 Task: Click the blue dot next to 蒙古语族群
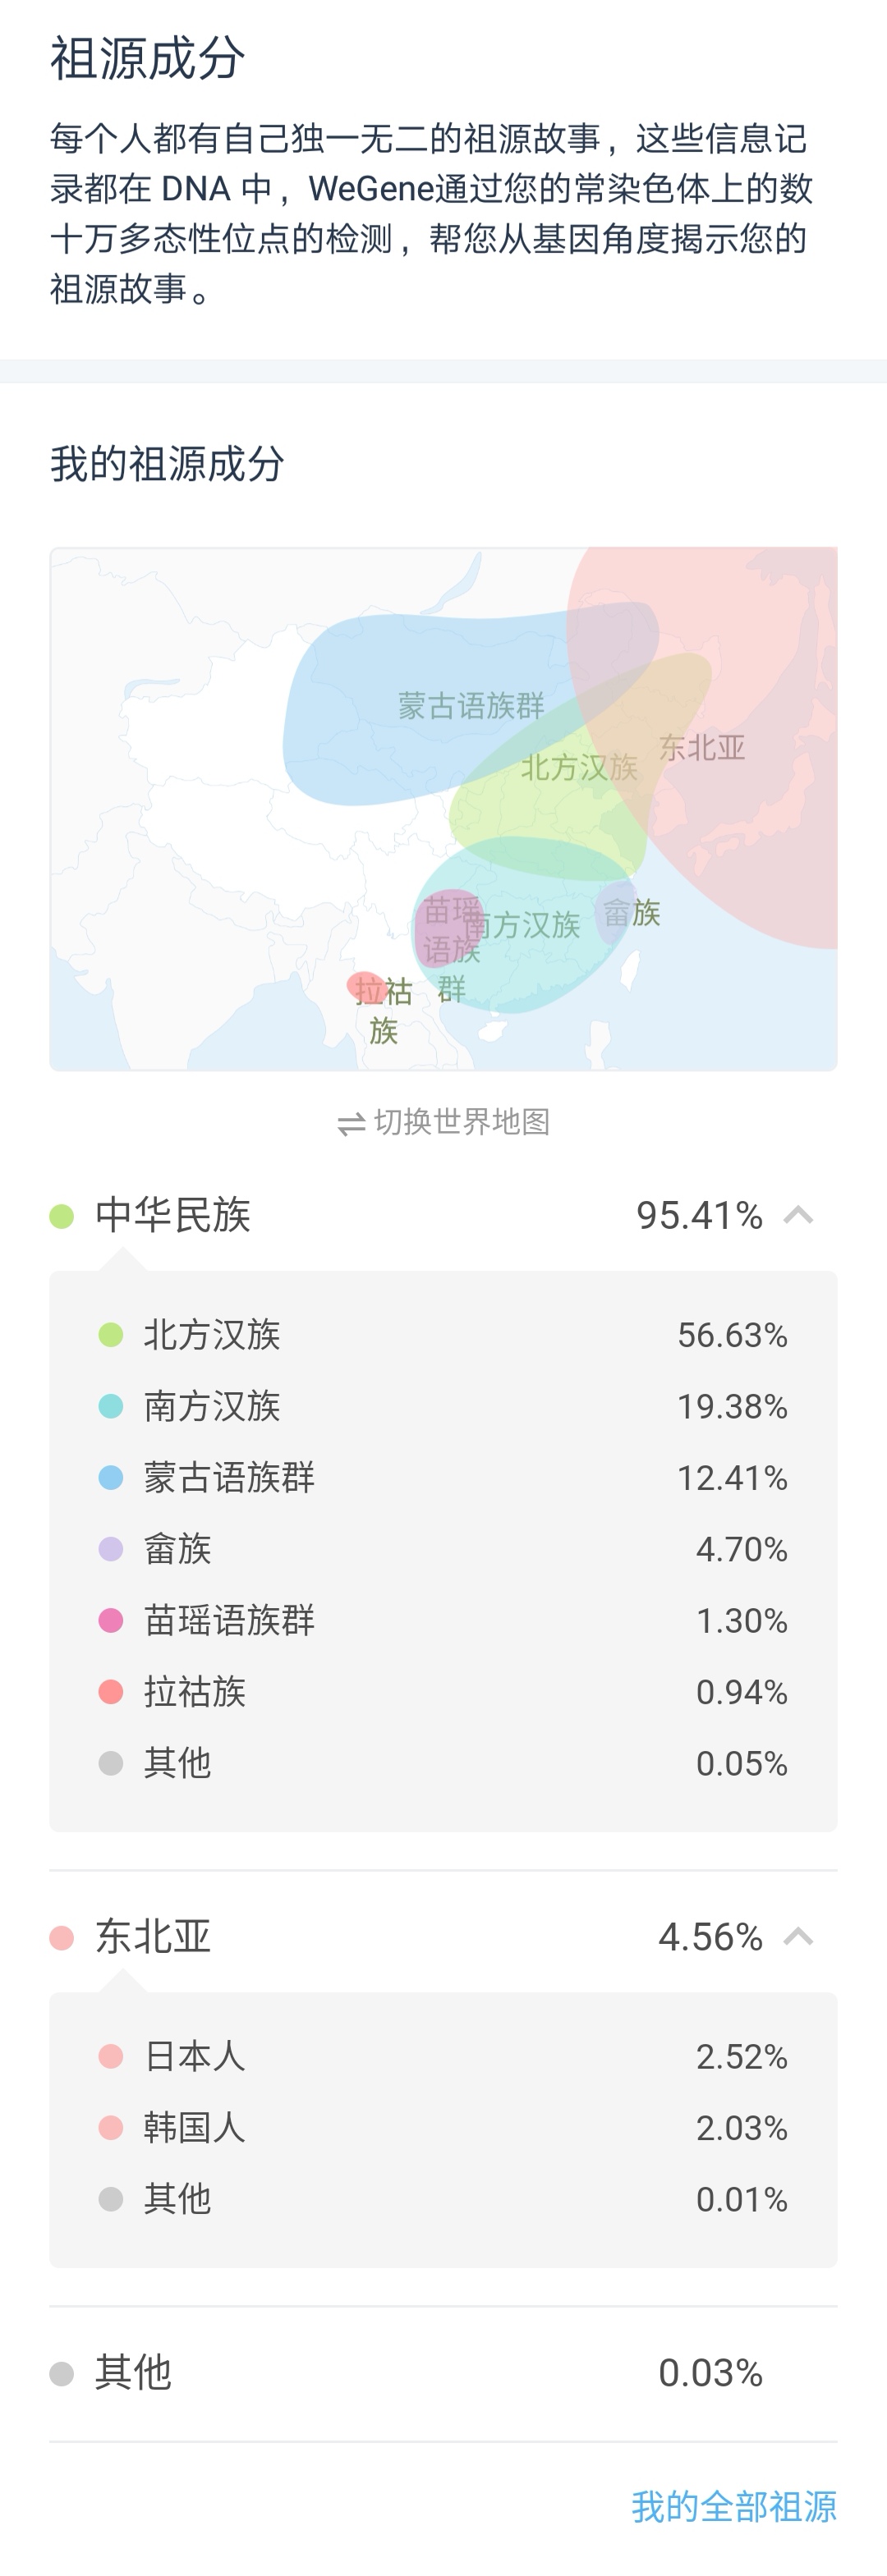(x=111, y=1478)
